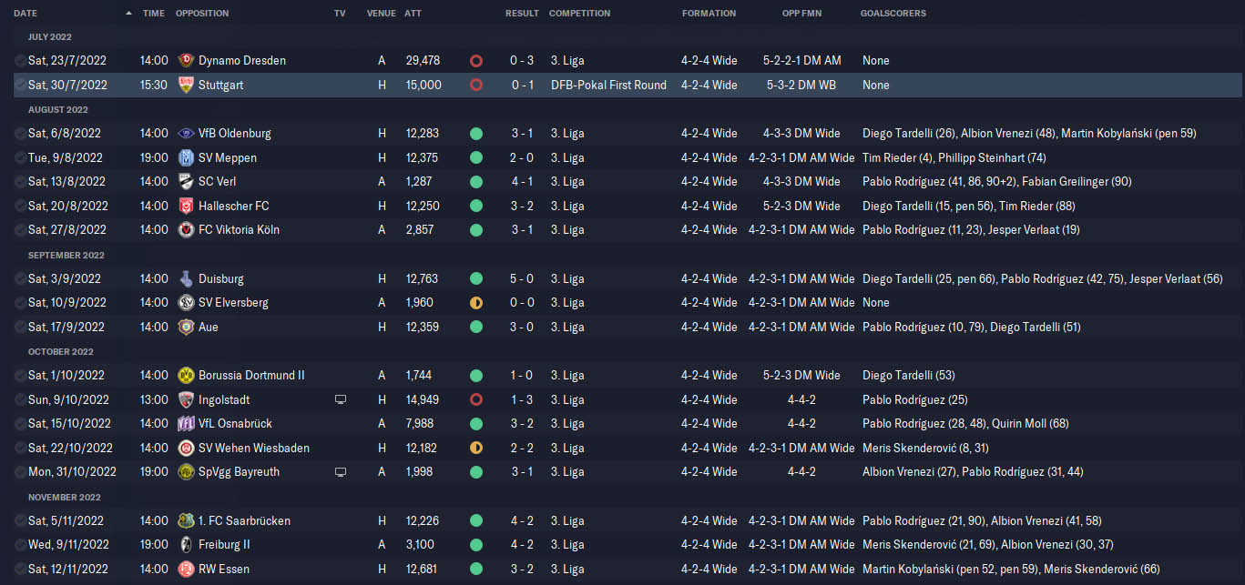Sort by the Goalscorers column header
This screenshot has width=1245, height=585.
click(893, 14)
